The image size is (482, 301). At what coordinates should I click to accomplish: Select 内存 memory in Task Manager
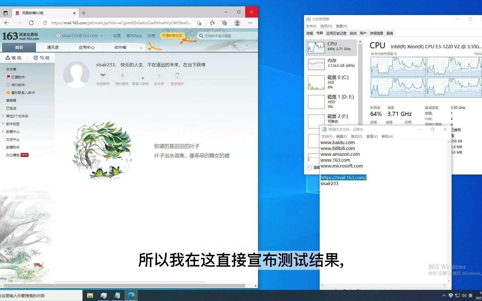[331, 64]
